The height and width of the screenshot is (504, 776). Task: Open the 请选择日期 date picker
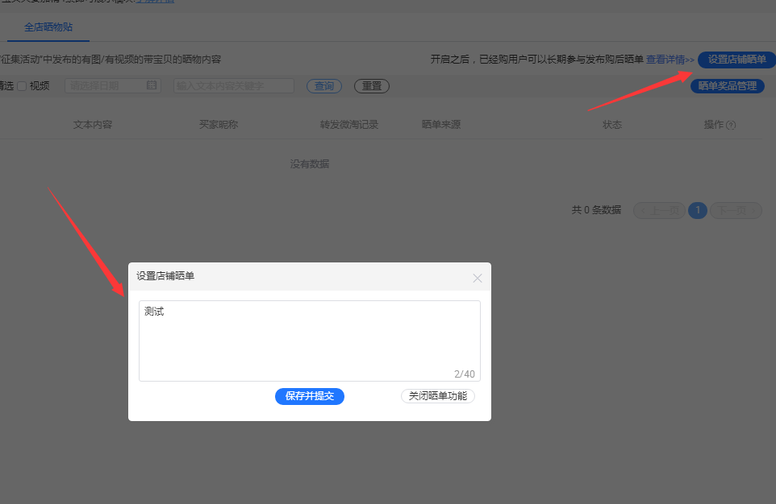[x=105, y=85]
